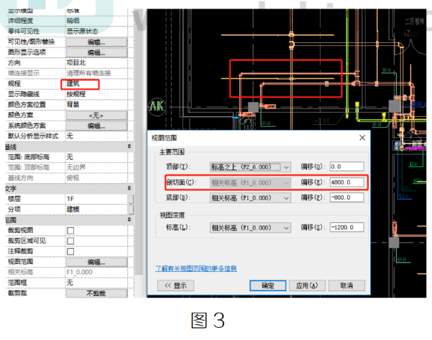Select the 范围: 底部标高 value 无
This screenshot has height=340, width=432.
point(70,157)
